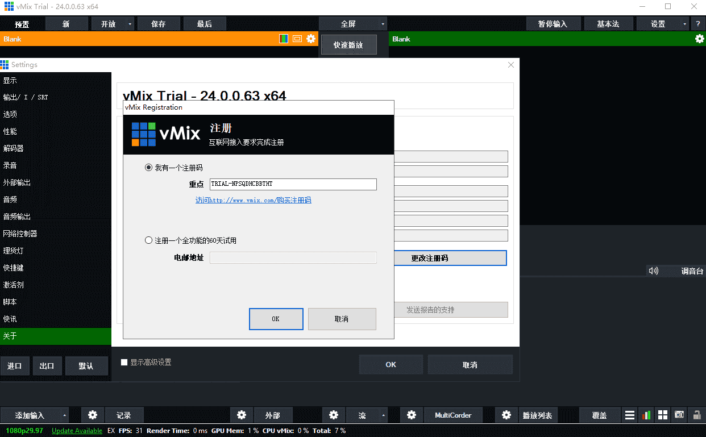Toggle the padlock icon in bottom bar
The image size is (706, 437).
click(695, 415)
